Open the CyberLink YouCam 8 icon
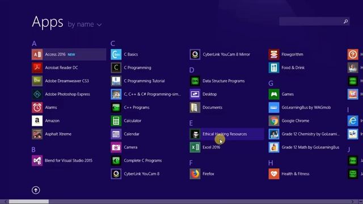The height and width of the screenshot is (204, 363). coord(116,174)
